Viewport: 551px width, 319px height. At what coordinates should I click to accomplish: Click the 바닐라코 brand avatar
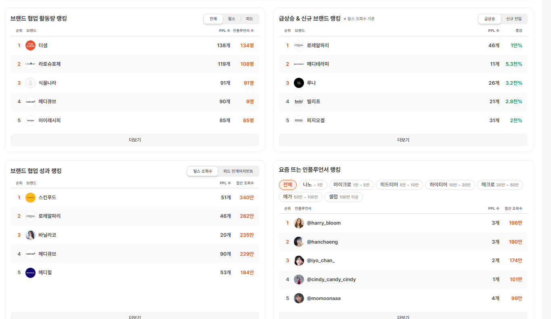pos(30,235)
